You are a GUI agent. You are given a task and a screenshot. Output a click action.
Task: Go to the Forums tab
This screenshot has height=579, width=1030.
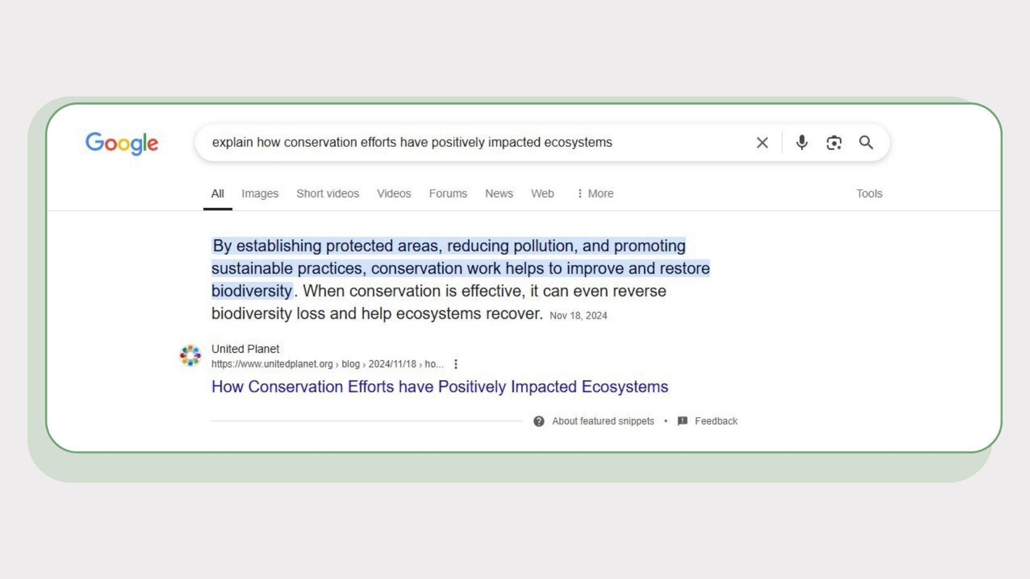448,194
